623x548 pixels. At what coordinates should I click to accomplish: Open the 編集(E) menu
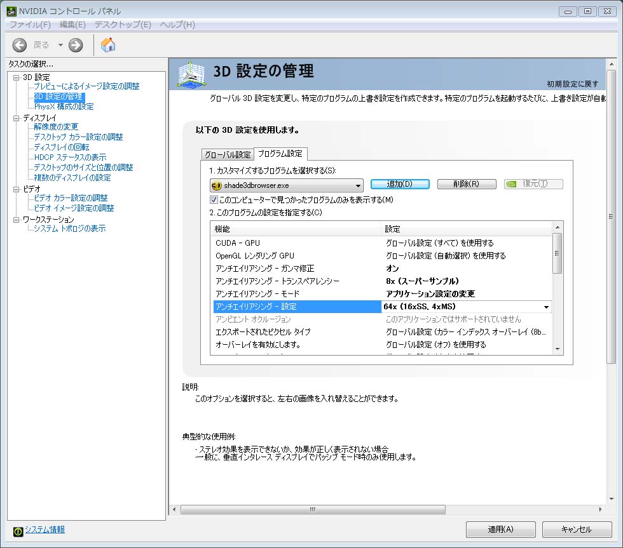click(72, 25)
